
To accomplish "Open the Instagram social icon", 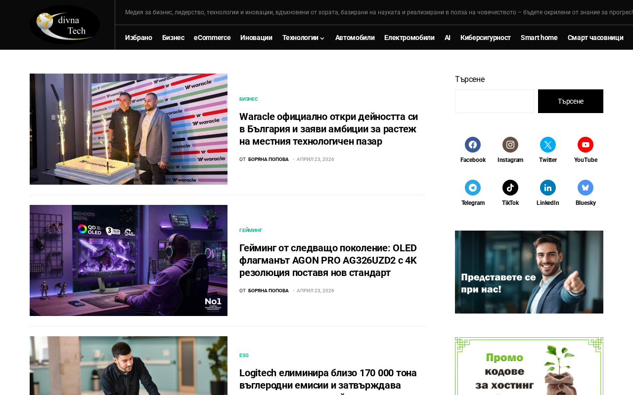I will tap(510, 145).
